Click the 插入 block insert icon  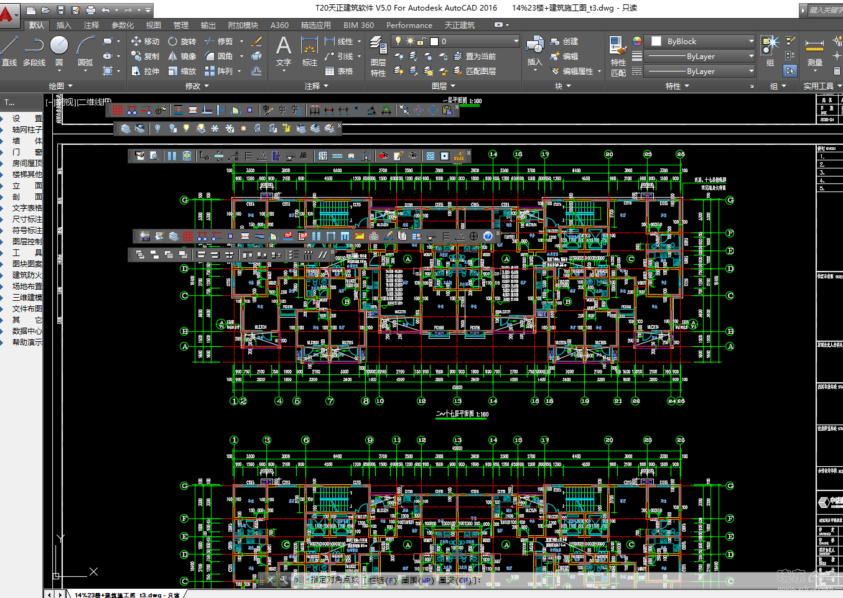pyautogui.click(x=535, y=51)
